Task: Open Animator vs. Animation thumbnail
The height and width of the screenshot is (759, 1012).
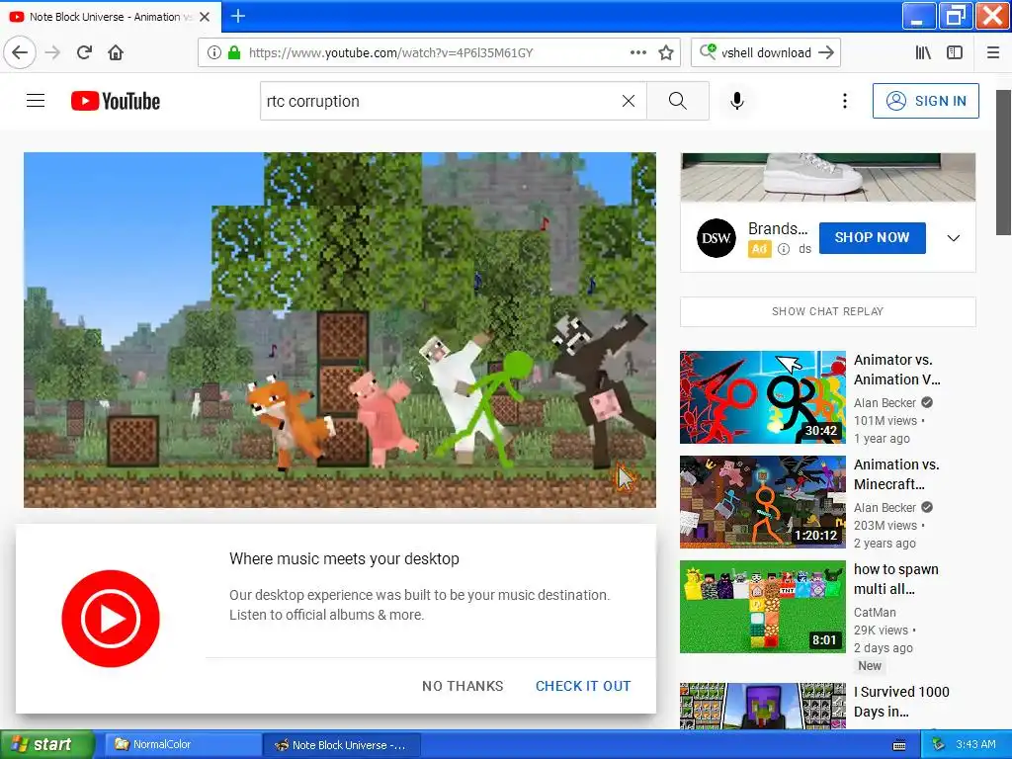Action: (763, 397)
